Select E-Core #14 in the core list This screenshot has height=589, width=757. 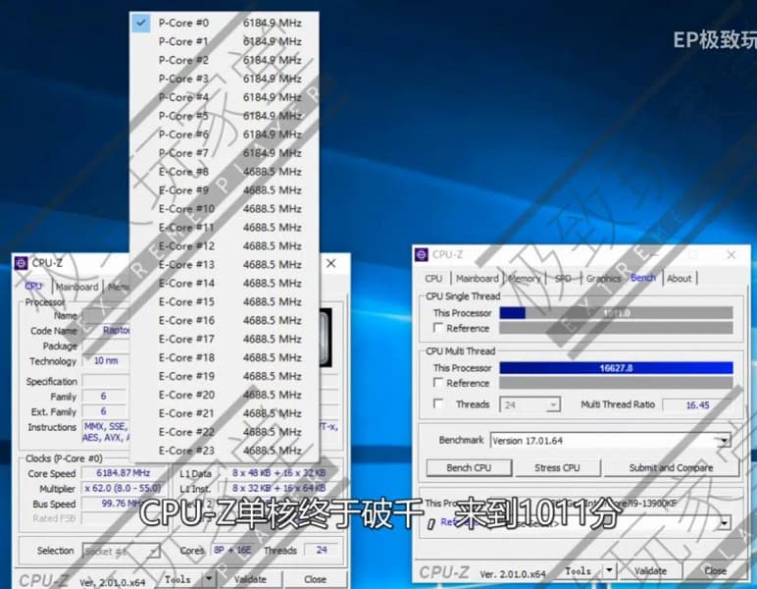[x=224, y=283]
